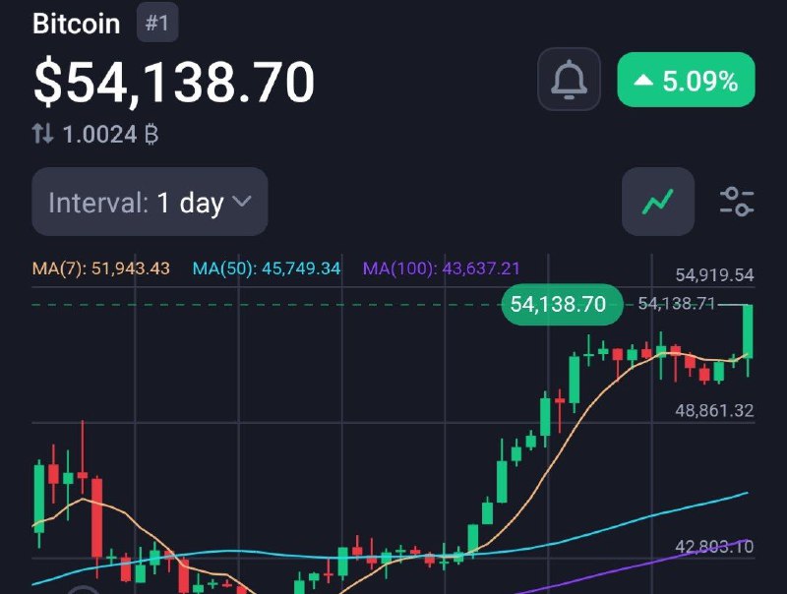This screenshot has width=787, height=594.
Task: Click the MA(100): 43,637.21 indicator label
Action: 441,268
